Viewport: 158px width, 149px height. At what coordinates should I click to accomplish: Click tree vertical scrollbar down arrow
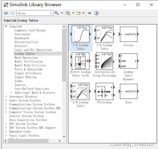[x=64, y=137]
